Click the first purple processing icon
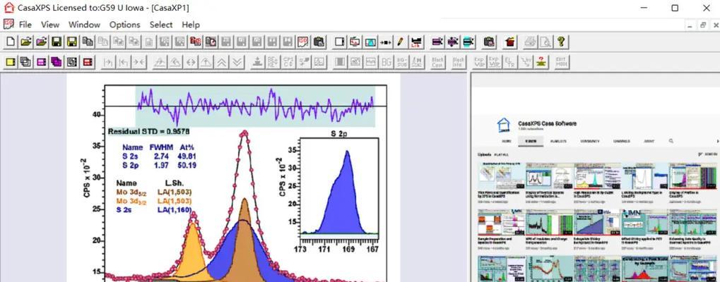This screenshot has width=720, height=282. click(437, 42)
